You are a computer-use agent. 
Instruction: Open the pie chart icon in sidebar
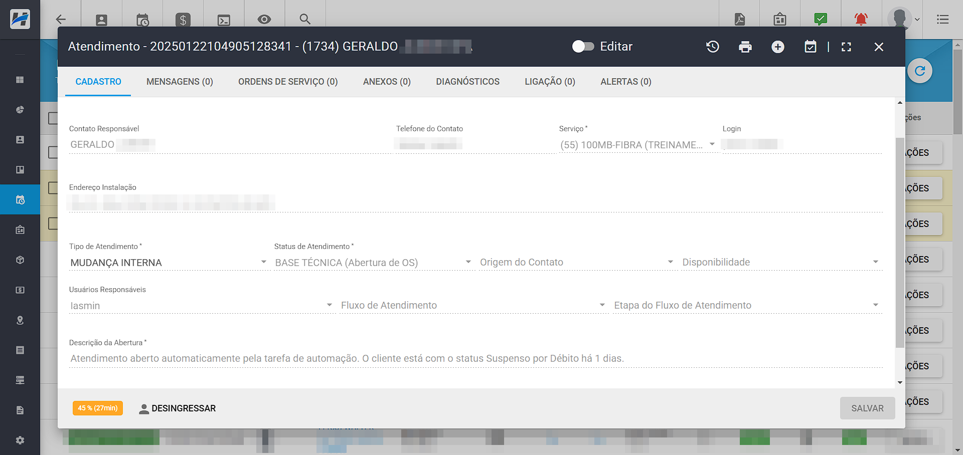(20, 110)
